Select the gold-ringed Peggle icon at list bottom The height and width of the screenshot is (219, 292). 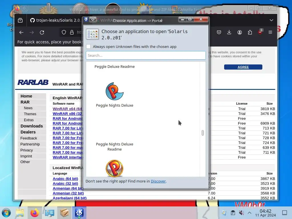tap(115, 168)
